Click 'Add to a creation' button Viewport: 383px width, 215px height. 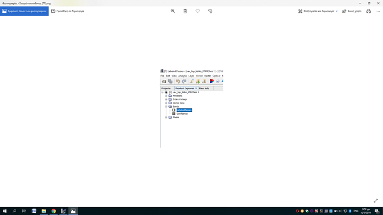(x=67, y=11)
